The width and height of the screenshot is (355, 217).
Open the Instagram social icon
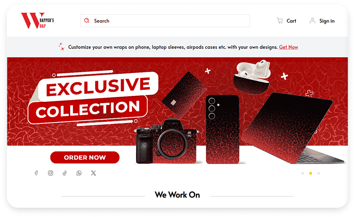coord(50,173)
